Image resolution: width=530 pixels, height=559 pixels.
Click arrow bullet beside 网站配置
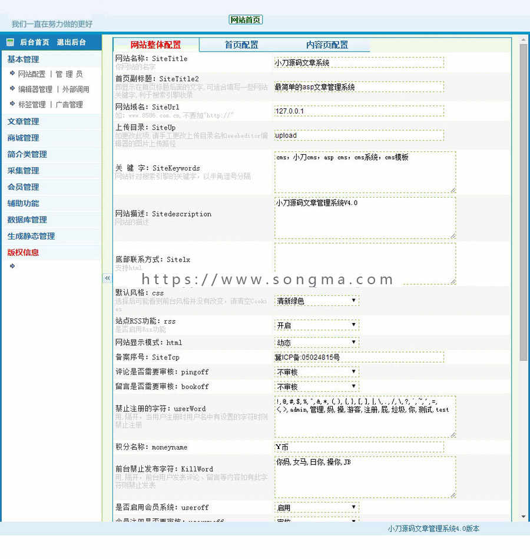click(x=12, y=74)
